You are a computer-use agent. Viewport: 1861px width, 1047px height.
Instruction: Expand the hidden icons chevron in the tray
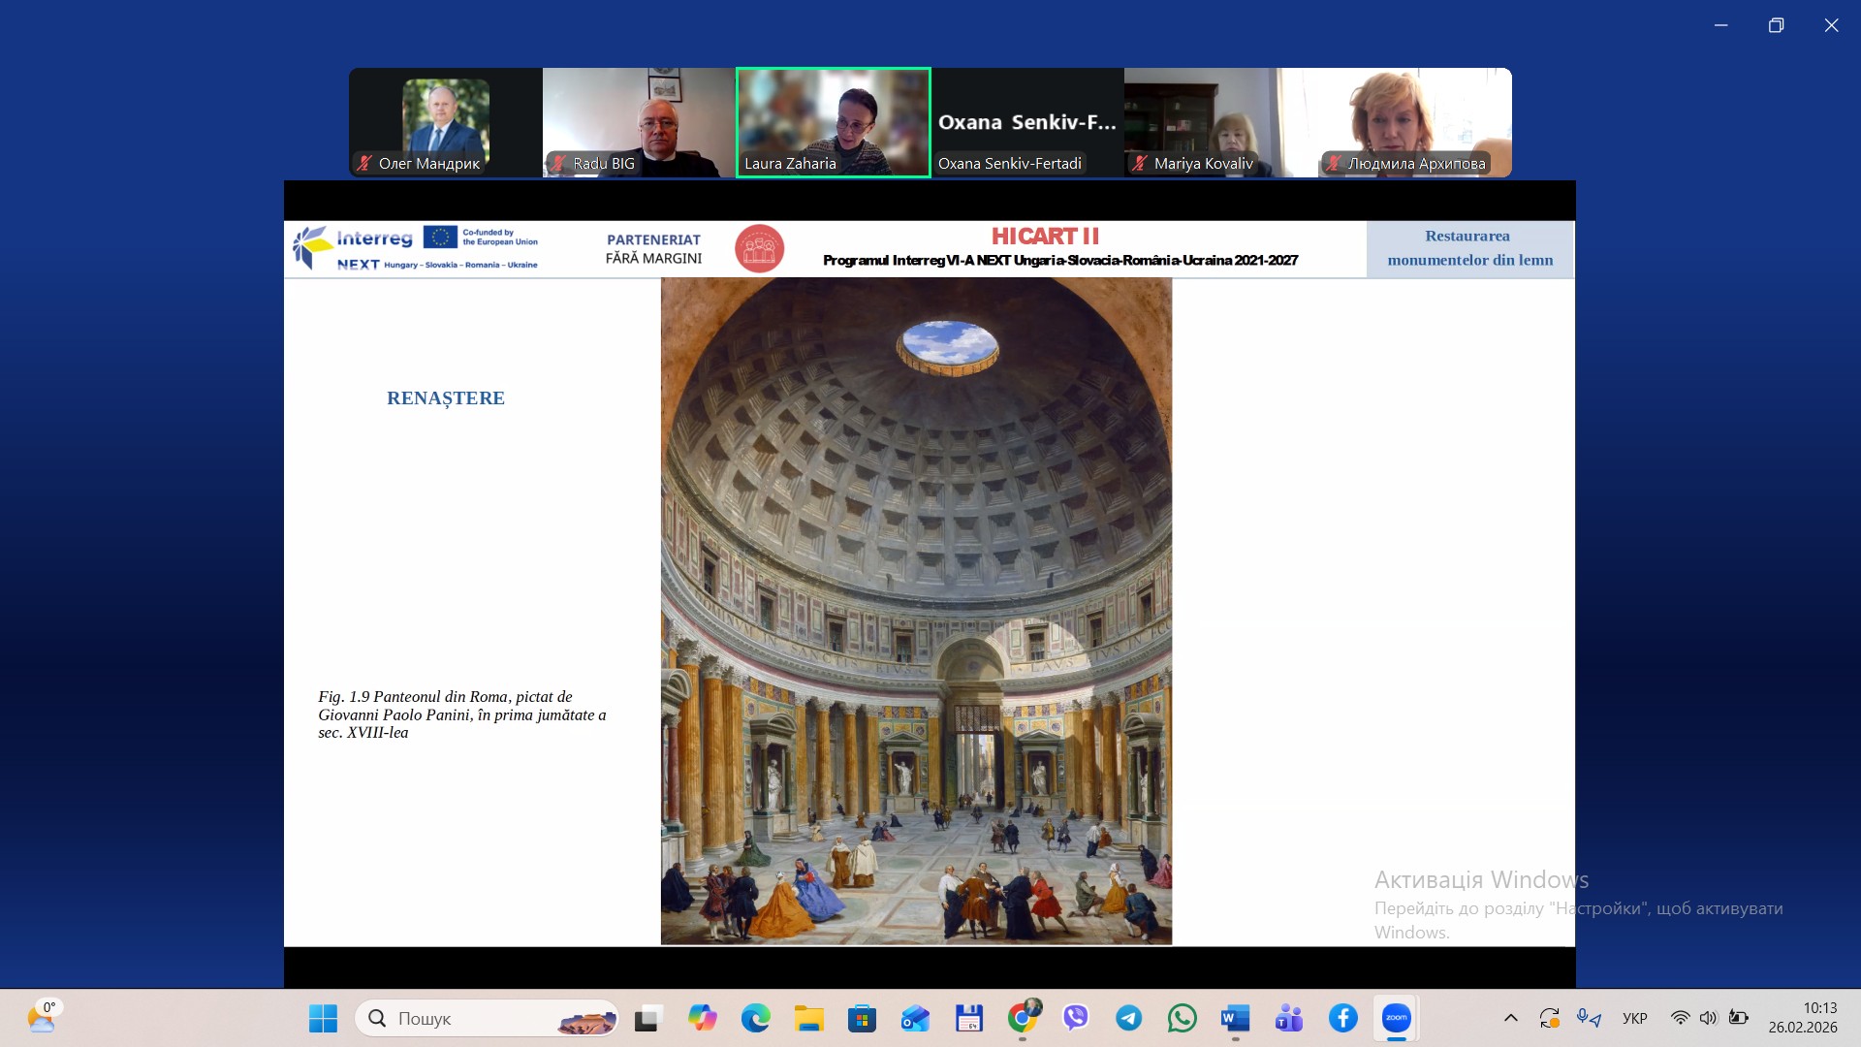1510,1018
